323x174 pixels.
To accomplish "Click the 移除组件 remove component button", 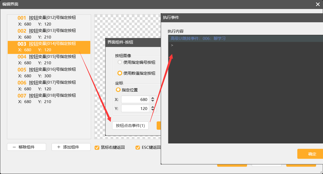I will (x=27, y=147).
